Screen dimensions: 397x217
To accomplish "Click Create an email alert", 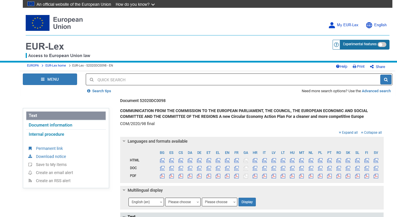I will (54, 173).
